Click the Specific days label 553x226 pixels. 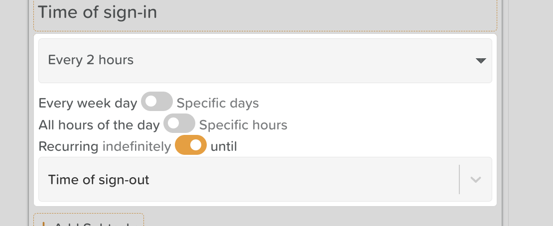[218, 104]
